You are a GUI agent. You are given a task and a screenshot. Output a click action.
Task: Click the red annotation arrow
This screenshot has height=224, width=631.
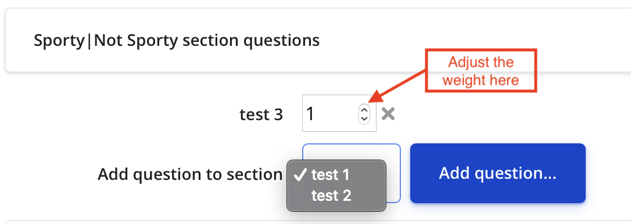pos(397,86)
